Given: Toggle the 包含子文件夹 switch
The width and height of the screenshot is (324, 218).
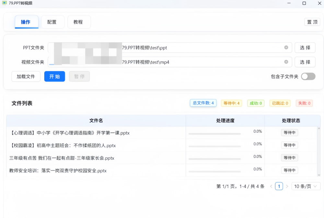Looking at the screenshot, I should (308, 76).
